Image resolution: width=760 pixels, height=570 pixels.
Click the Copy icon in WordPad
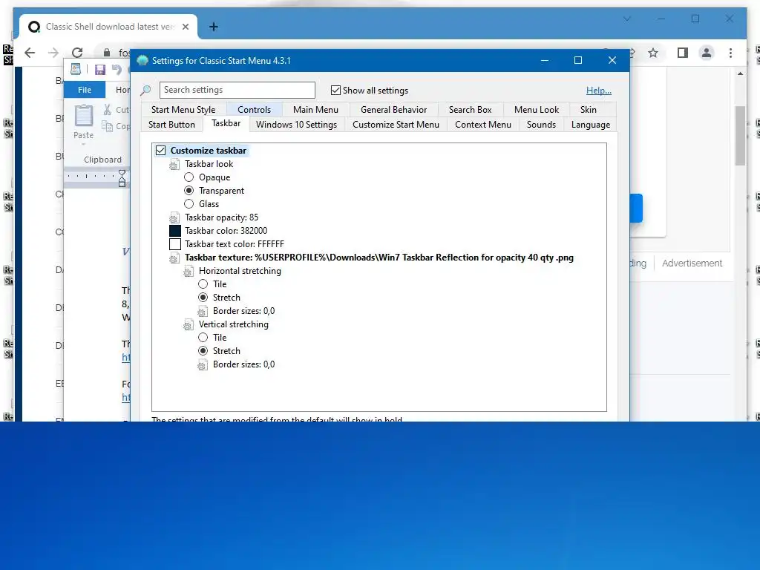[107, 126]
